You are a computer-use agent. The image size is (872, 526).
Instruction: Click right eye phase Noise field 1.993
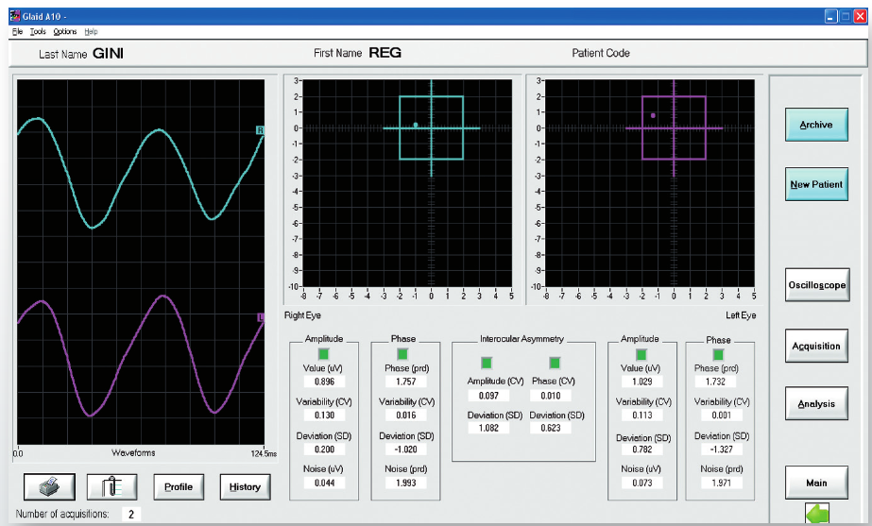click(x=406, y=483)
